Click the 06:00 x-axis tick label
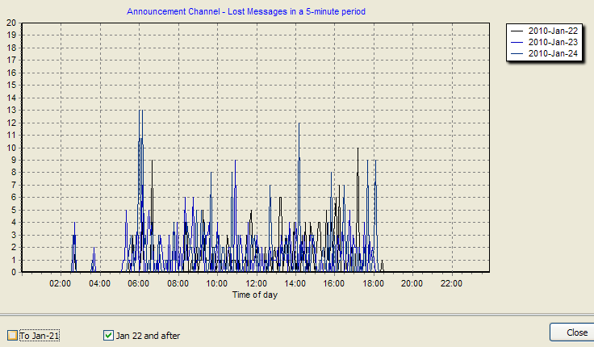This screenshot has width=594, height=347. (139, 283)
